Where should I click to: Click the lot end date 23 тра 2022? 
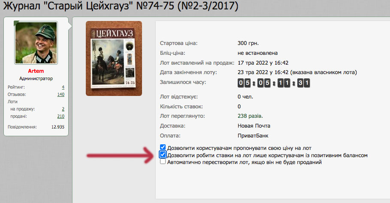click(263, 72)
